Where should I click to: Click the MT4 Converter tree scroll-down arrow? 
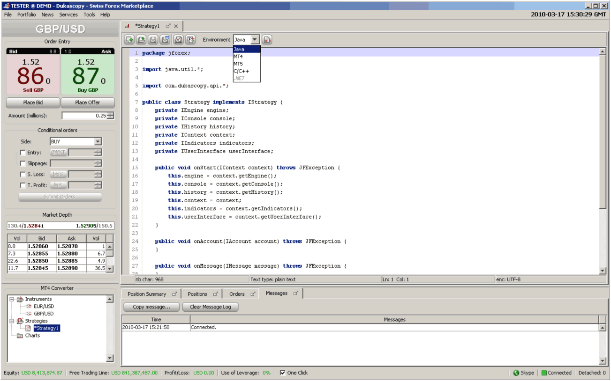pyautogui.click(x=110, y=358)
